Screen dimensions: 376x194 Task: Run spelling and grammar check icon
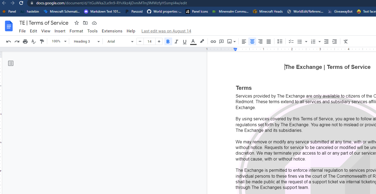(x=34, y=42)
